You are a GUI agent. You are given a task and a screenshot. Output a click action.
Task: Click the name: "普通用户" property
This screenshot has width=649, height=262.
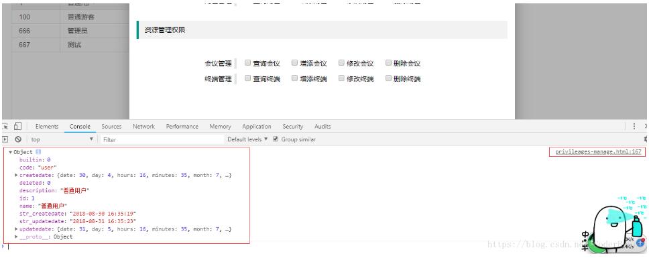pos(43,206)
